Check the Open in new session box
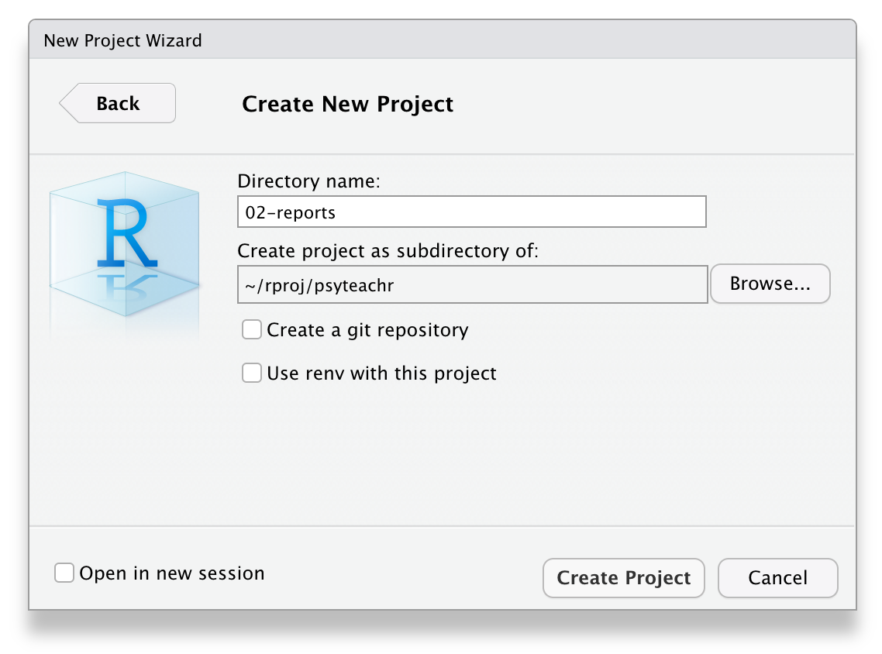Screen dimensions: 882x654 coord(64,573)
